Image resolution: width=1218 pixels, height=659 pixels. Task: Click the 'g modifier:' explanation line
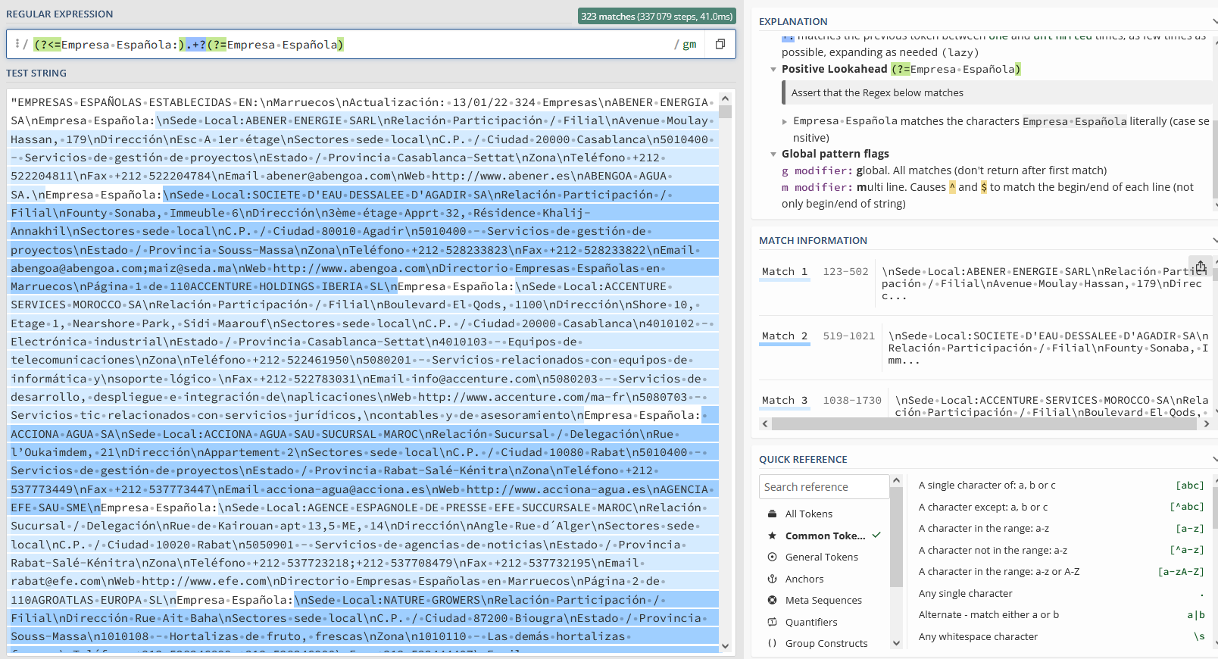tap(944, 170)
